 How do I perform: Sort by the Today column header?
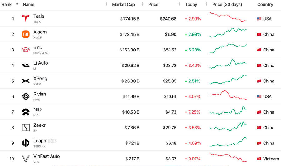(x=191, y=5)
